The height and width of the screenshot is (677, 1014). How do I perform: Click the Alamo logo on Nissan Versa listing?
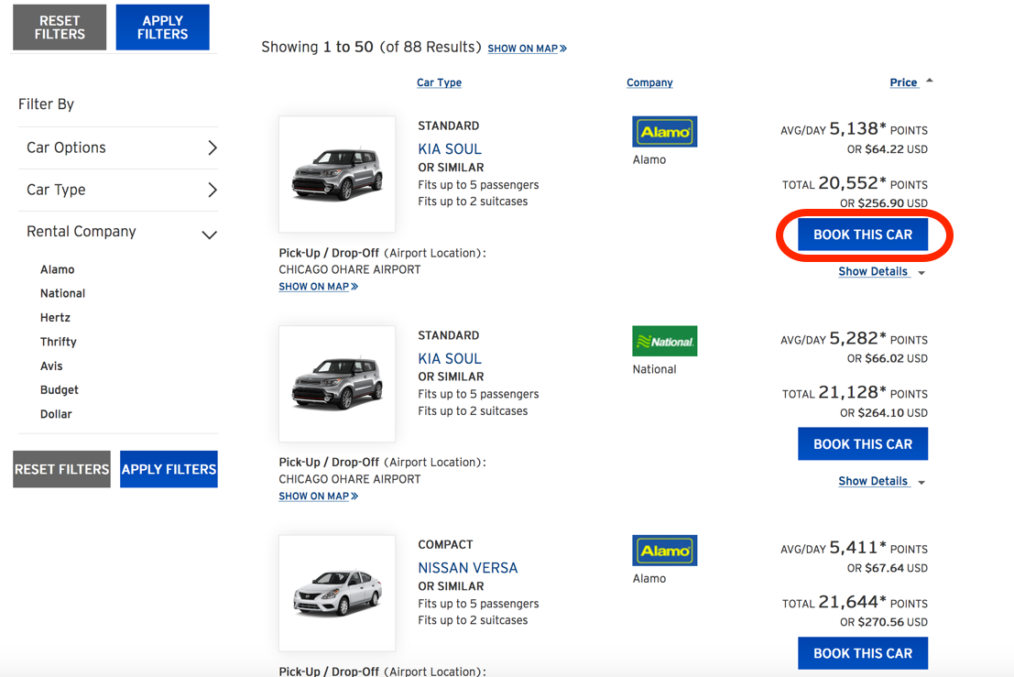tap(664, 551)
